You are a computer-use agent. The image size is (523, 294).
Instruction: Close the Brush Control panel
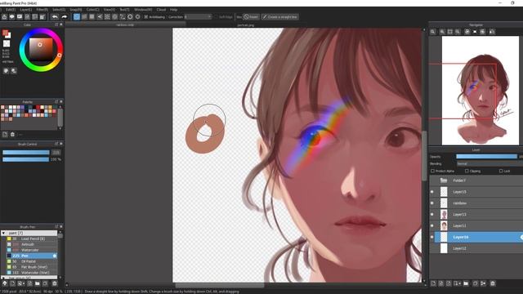[x=61, y=144]
